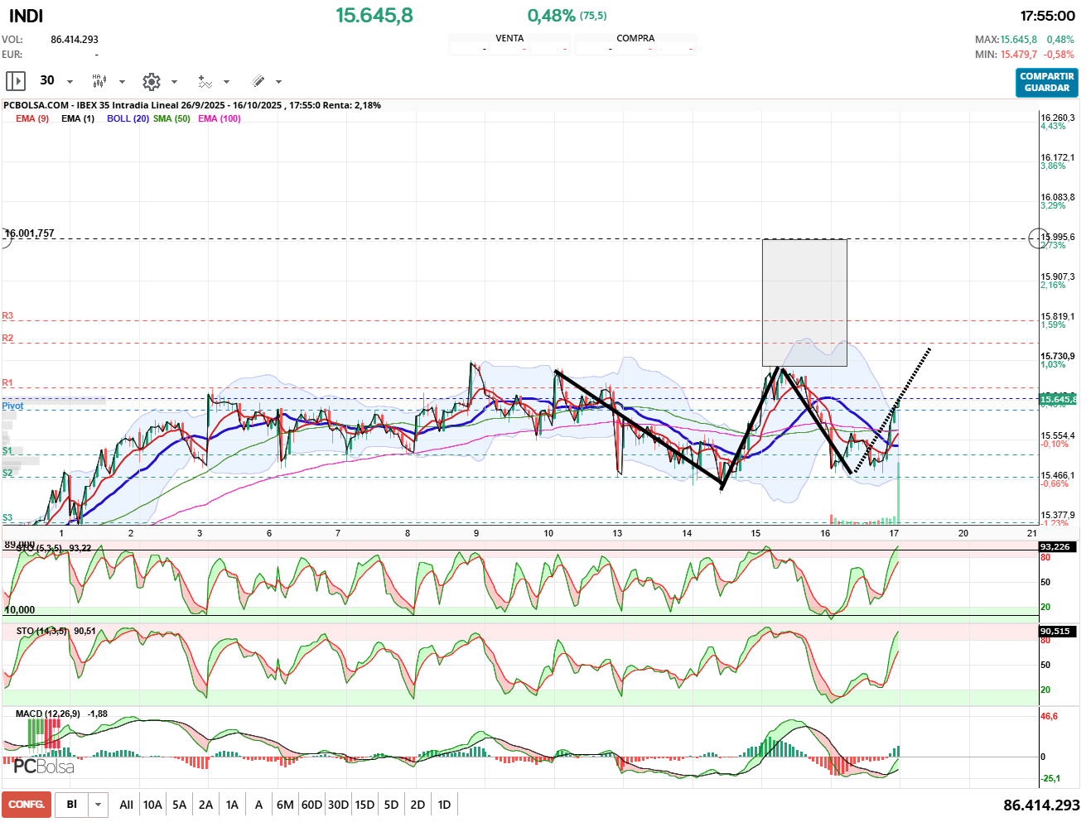Click the gray shaded target rectangle on chart

(804, 302)
